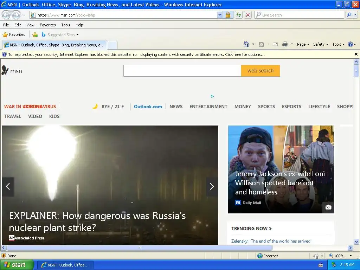Screen dimensions: 360x270
Task: Click Add to Favorites Bar icon
Action: (x=35, y=35)
